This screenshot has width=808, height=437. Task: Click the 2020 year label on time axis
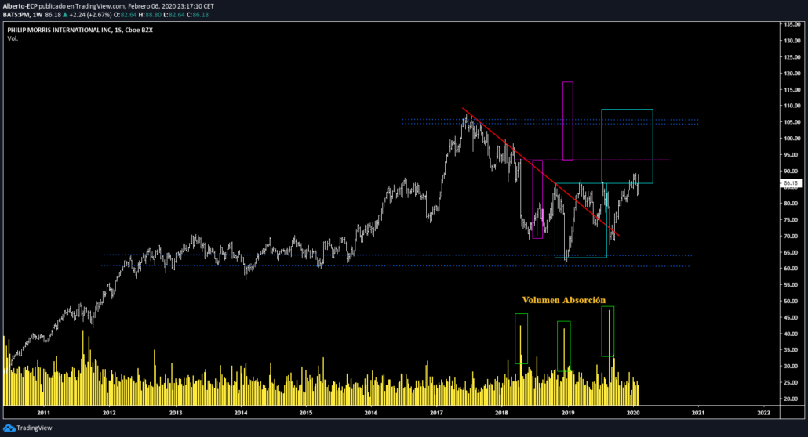(x=633, y=413)
